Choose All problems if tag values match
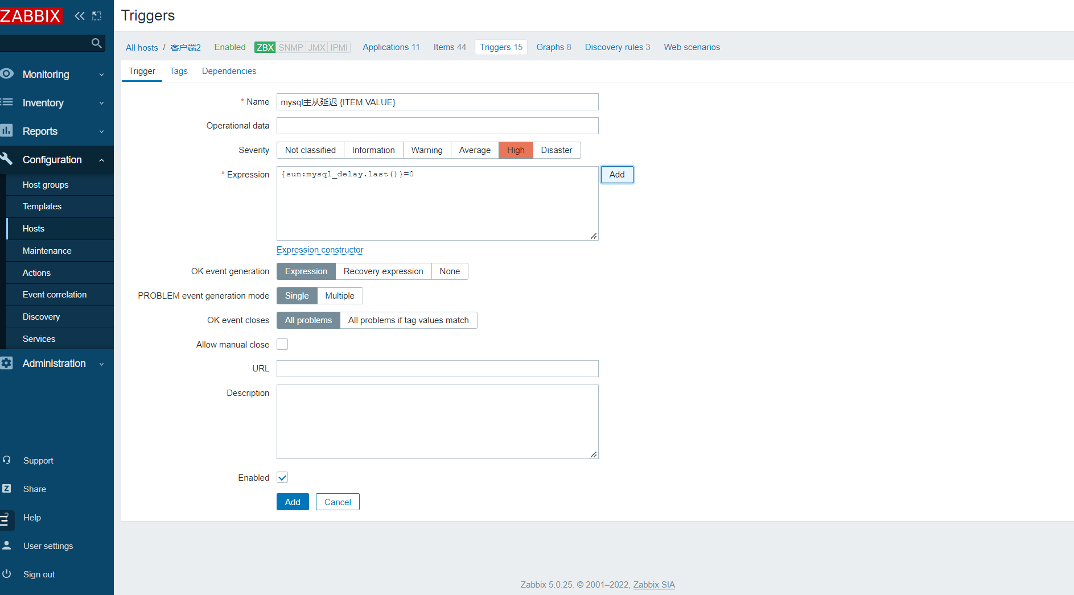 pos(409,320)
